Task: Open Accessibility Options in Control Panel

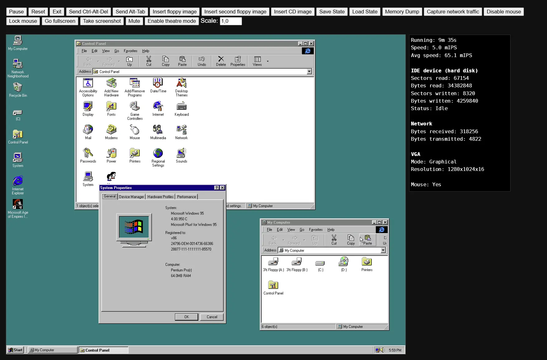Action: pos(88,87)
